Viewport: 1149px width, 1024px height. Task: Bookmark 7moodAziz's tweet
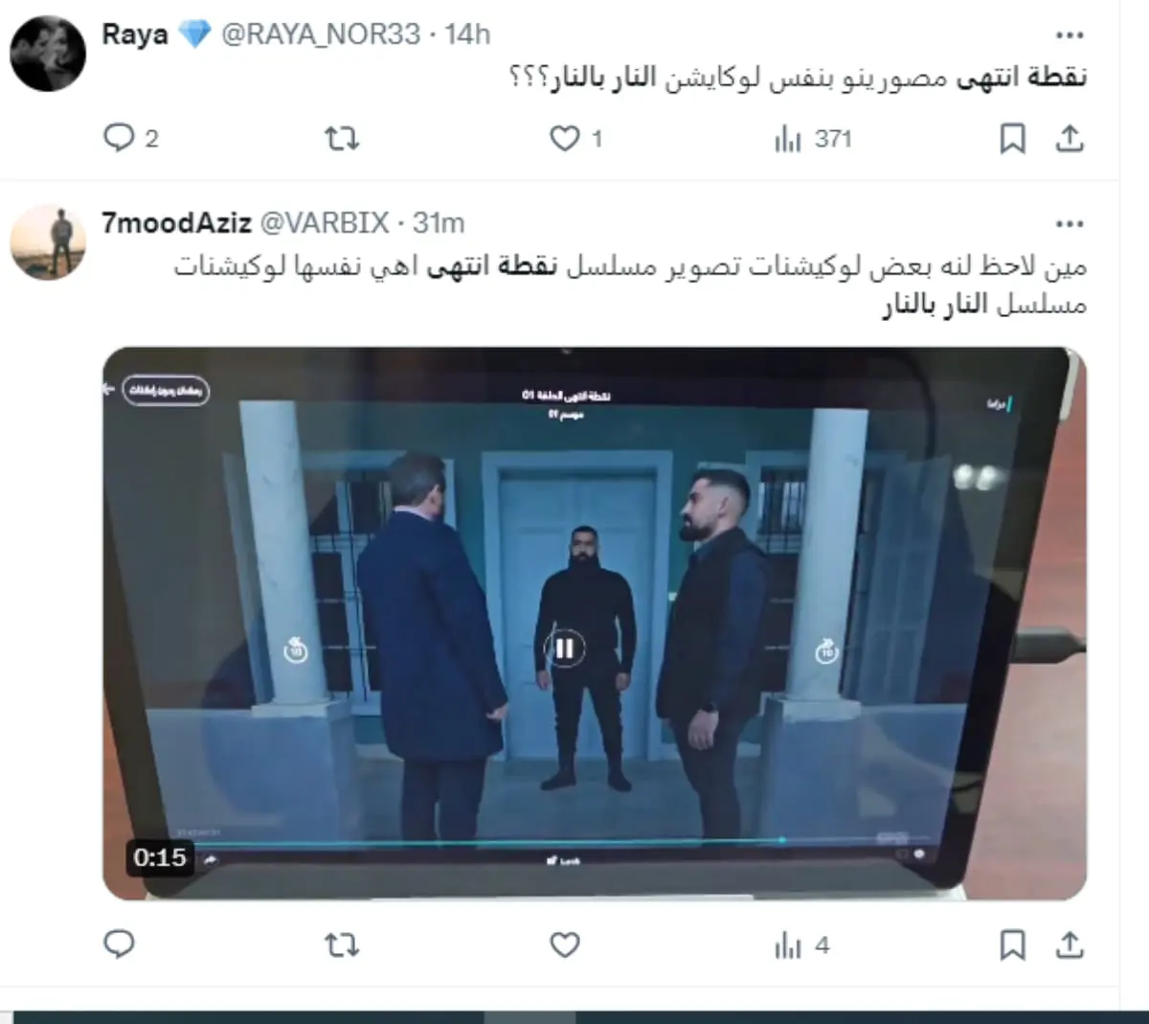(x=1012, y=945)
